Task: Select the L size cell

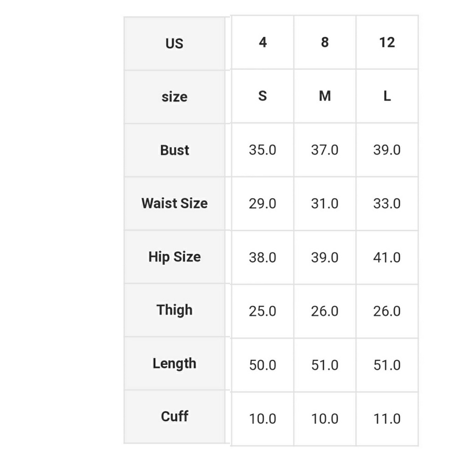Action: coord(387,96)
